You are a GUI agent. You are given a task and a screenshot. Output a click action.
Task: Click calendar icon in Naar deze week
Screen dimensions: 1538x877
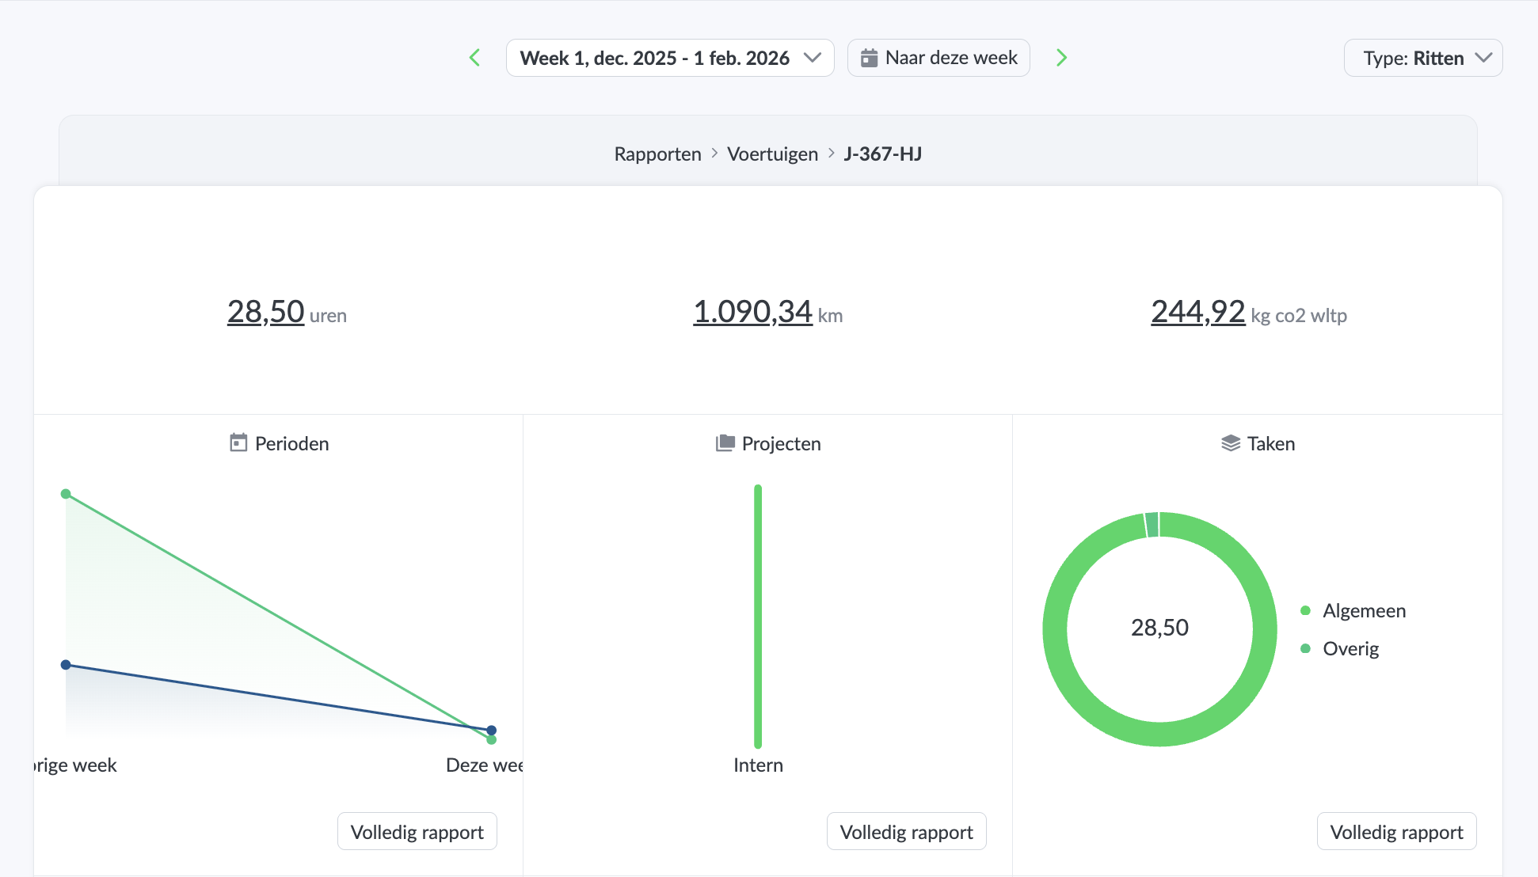coord(869,58)
